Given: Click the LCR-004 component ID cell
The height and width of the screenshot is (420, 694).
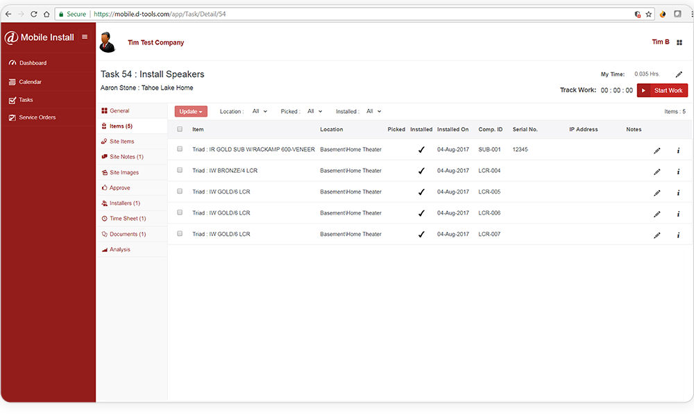Looking at the screenshot, I should coord(489,171).
